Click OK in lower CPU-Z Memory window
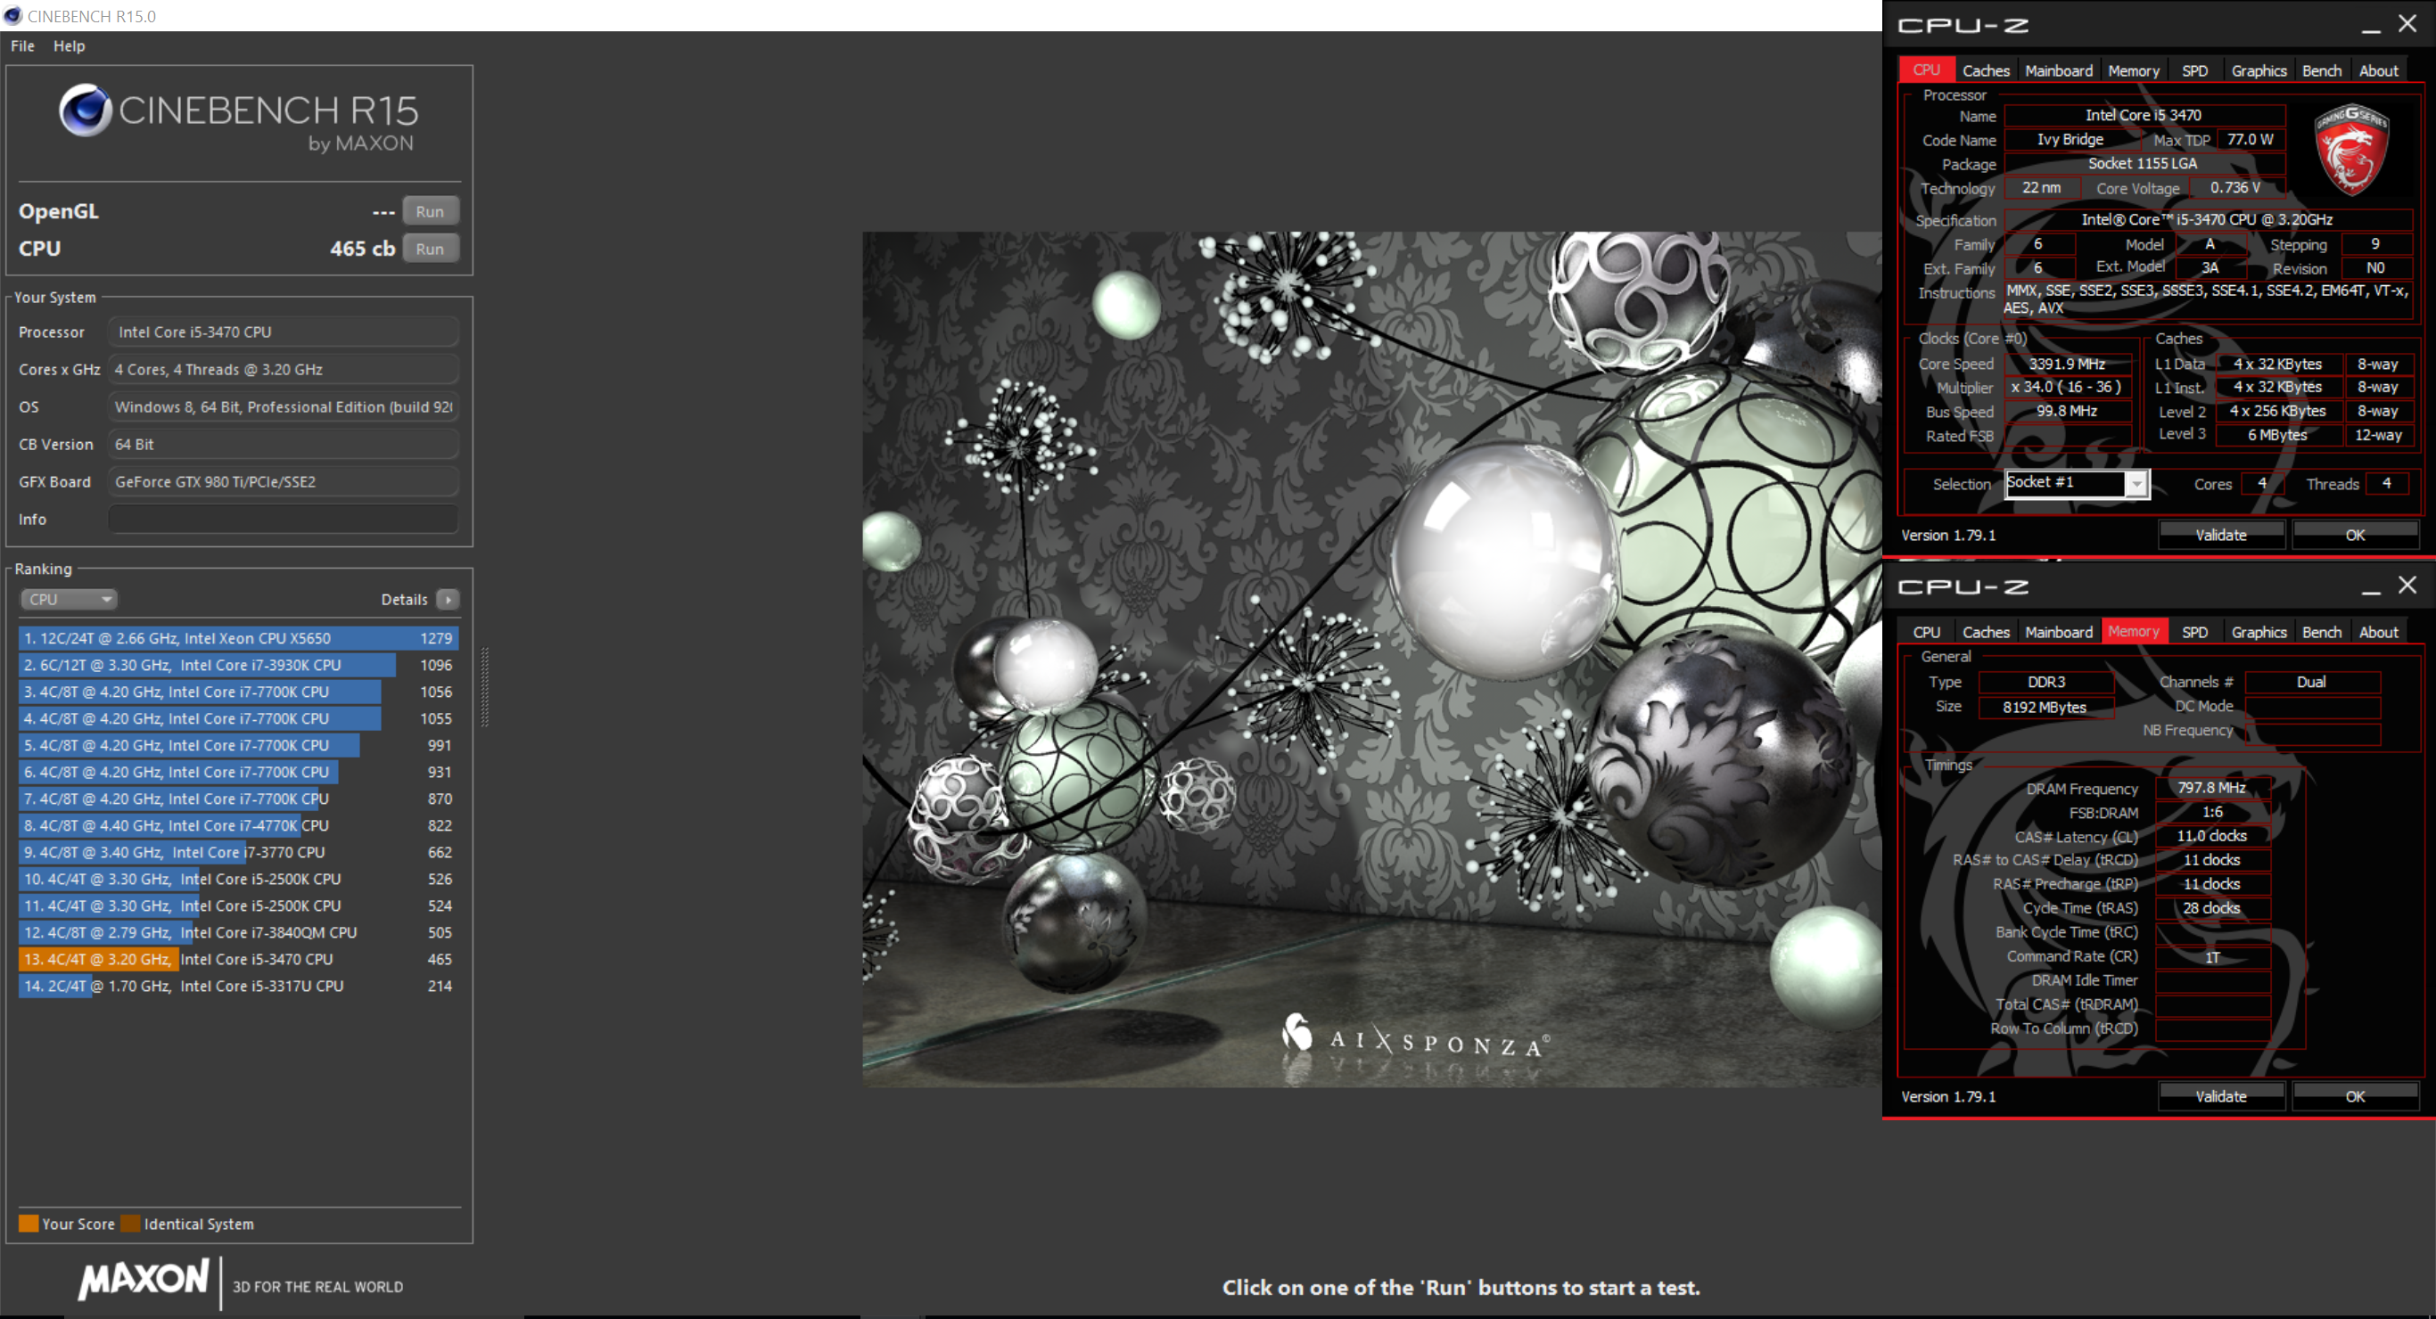Image resolution: width=2436 pixels, height=1319 pixels. (x=2355, y=1097)
